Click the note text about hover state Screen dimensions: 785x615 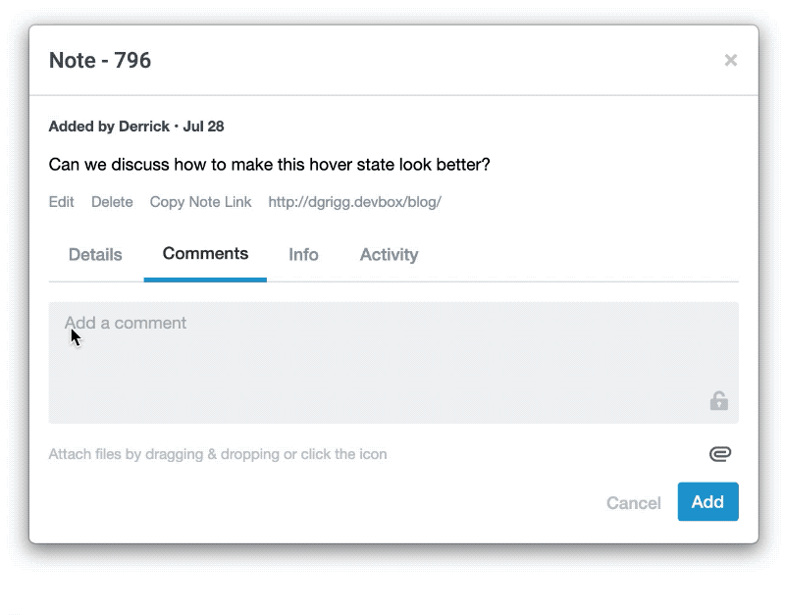[269, 165]
